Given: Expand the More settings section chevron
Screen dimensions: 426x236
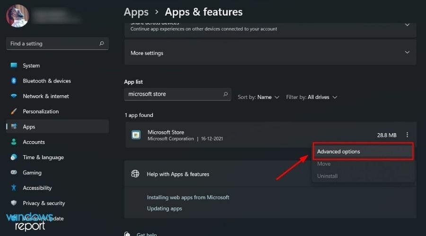Looking at the screenshot, I should coord(407,52).
